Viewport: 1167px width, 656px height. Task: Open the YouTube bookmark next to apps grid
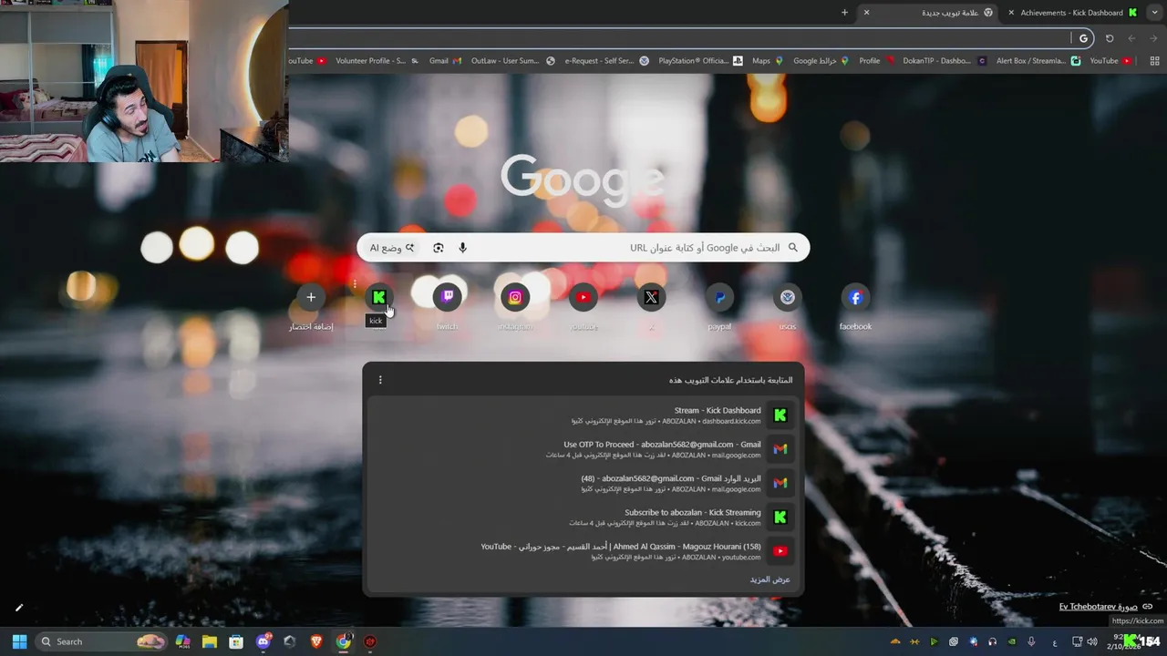point(1110,61)
